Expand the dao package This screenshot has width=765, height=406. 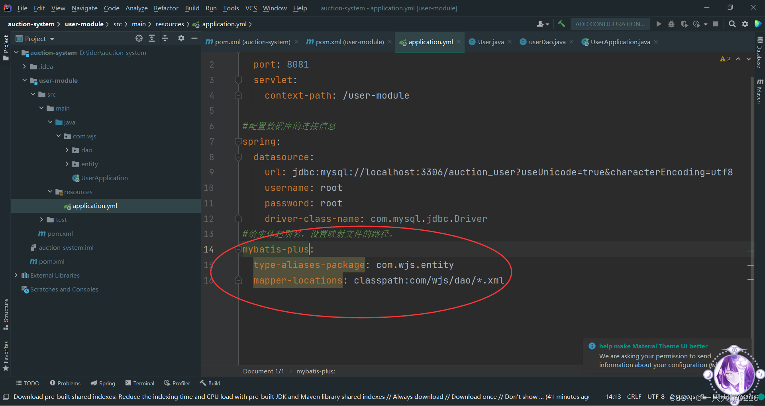pyautogui.click(x=67, y=150)
